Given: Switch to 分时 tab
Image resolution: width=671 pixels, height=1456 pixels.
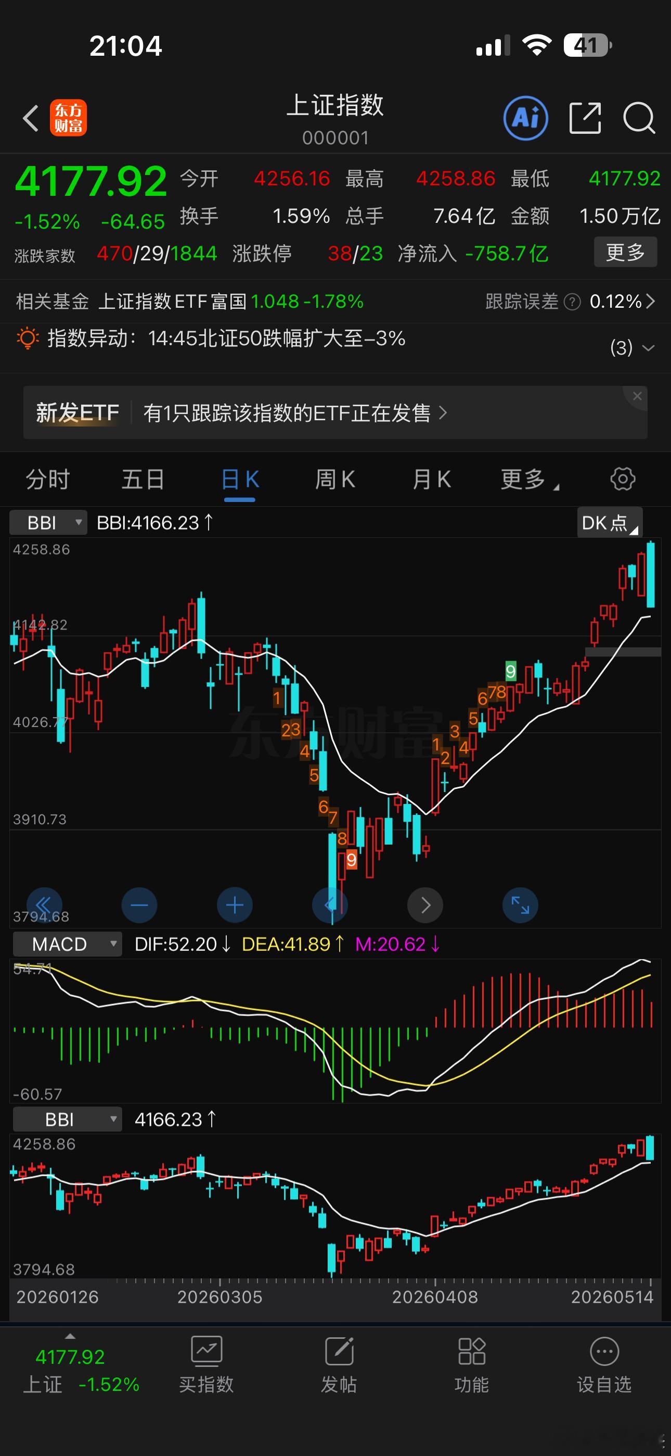Looking at the screenshot, I should (47, 479).
